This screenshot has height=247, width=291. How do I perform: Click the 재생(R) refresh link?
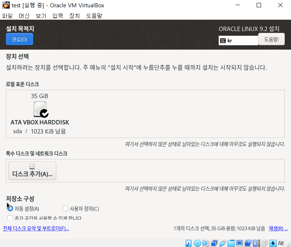(x=278, y=228)
